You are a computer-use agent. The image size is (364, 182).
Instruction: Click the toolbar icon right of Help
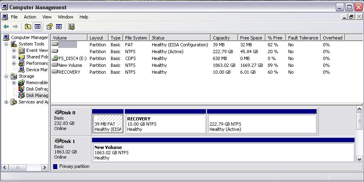tap(59, 27)
